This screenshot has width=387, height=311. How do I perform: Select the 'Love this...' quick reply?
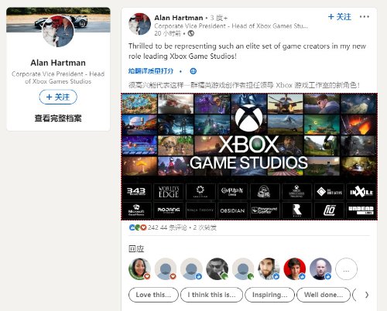tap(153, 295)
